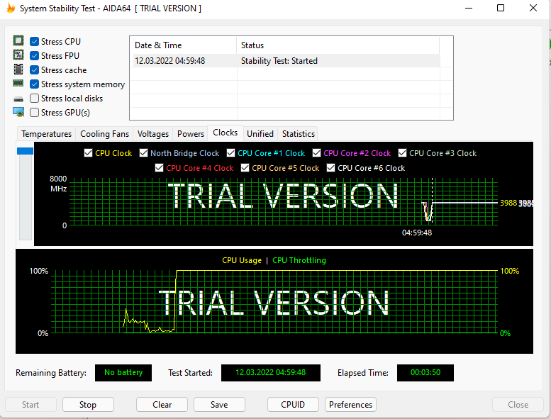Click the Date & Time column header
Screen dimensions: 551x419
[184, 45]
